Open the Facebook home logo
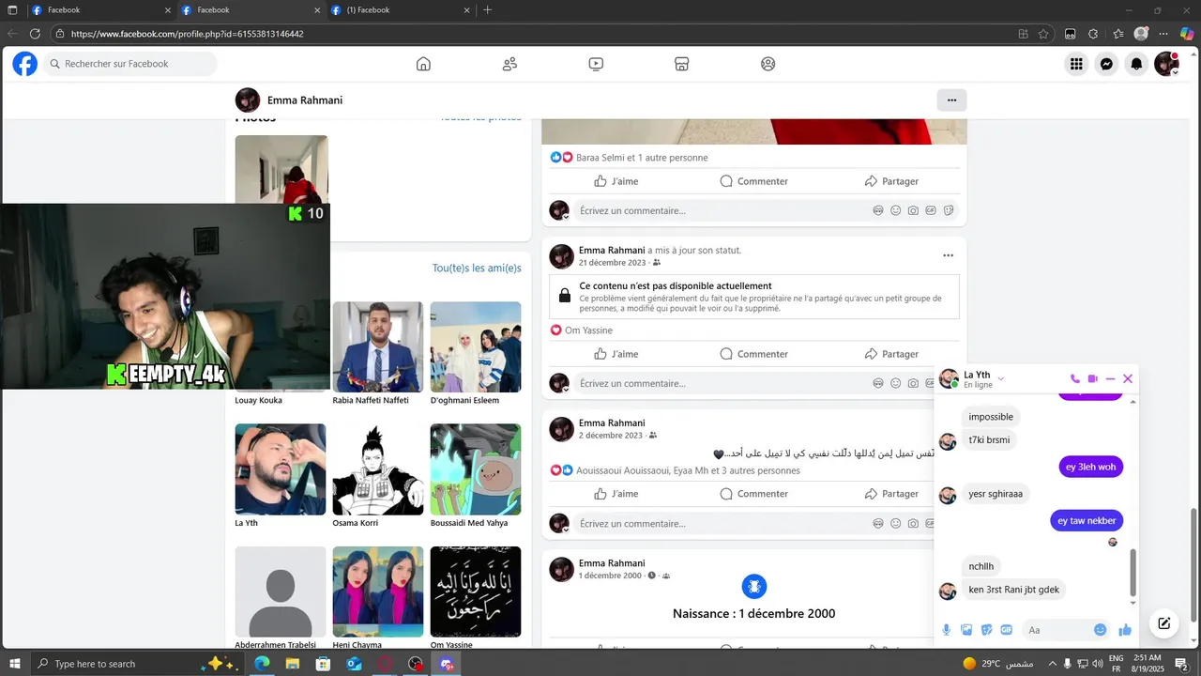 (24, 64)
